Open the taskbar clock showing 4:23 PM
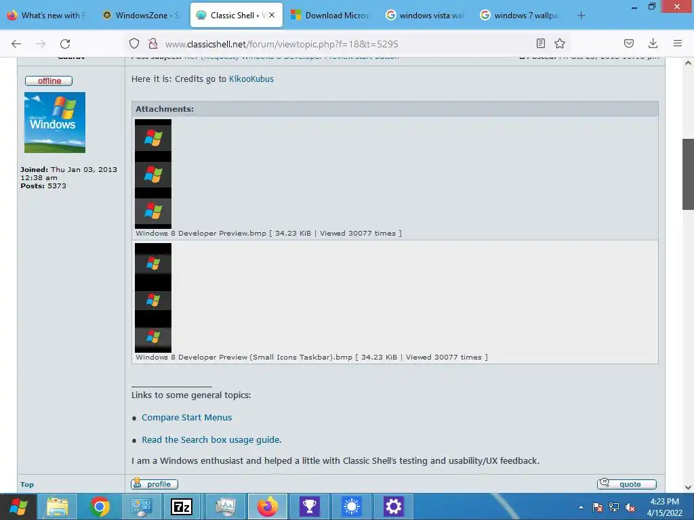Viewport: 694px width, 520px height. (665, 507)
